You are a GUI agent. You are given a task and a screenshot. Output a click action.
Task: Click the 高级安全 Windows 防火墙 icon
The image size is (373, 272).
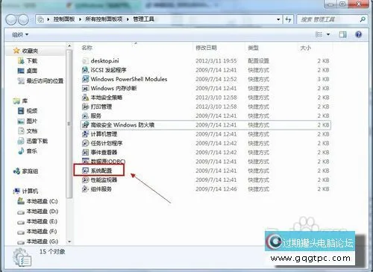click(85, 125)
